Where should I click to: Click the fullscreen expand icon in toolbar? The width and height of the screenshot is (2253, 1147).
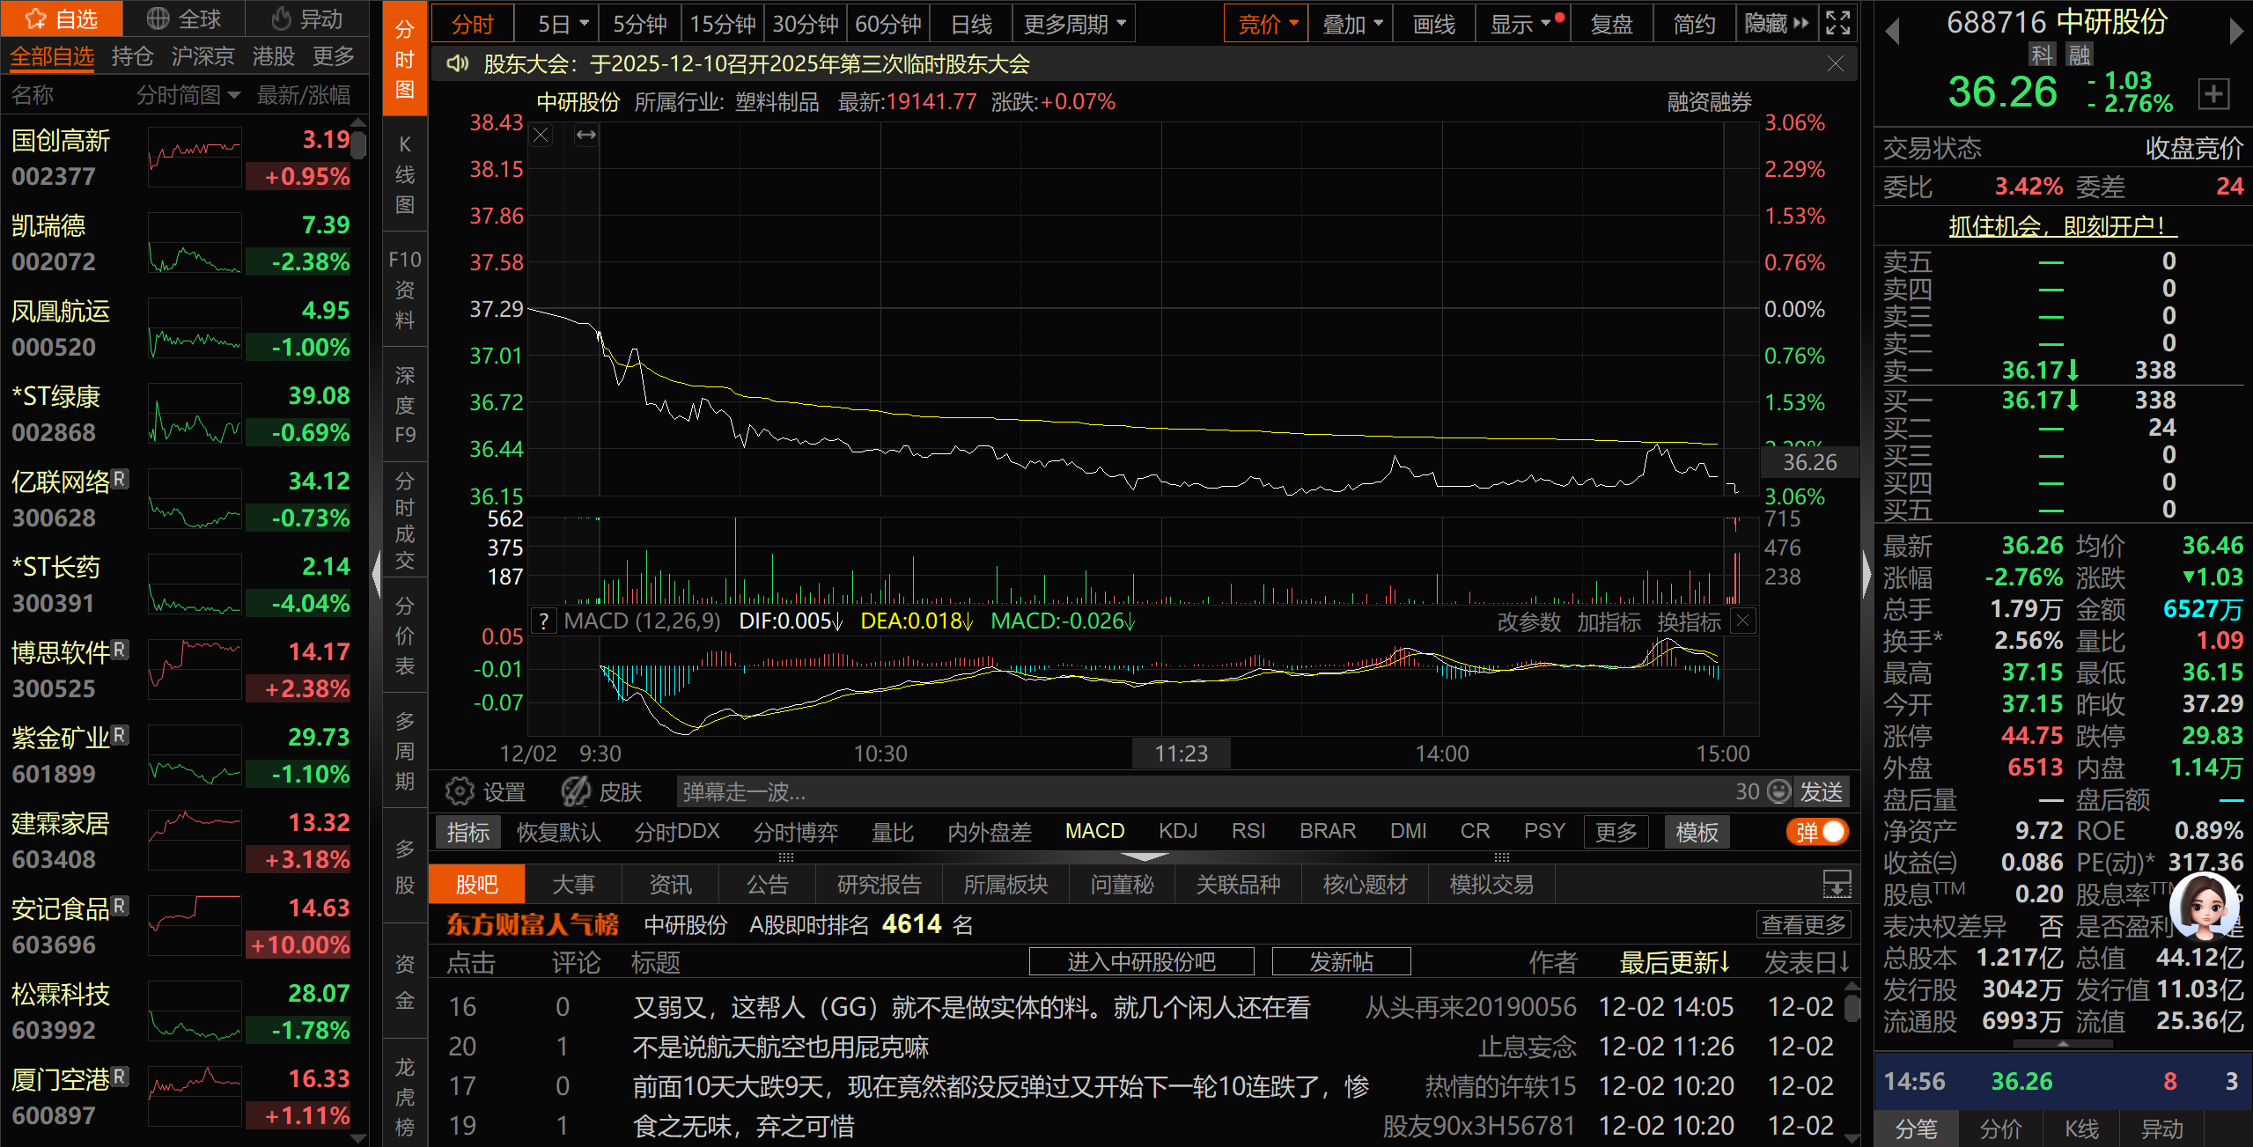1837,23
